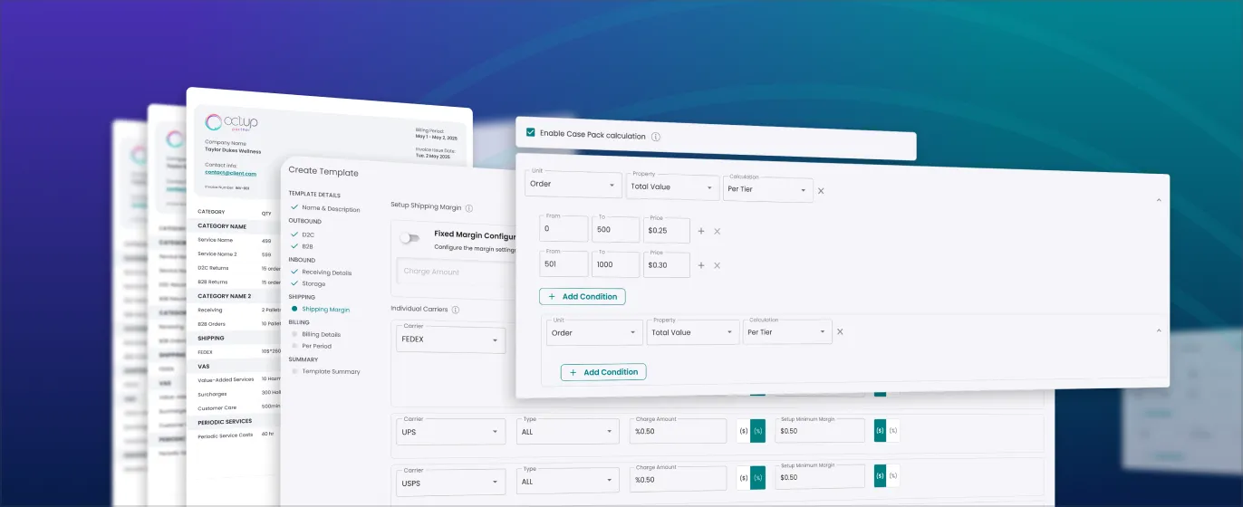Click the first Add Condition button
This screenshot has height=507, width=1243.
tap(582, 296)
